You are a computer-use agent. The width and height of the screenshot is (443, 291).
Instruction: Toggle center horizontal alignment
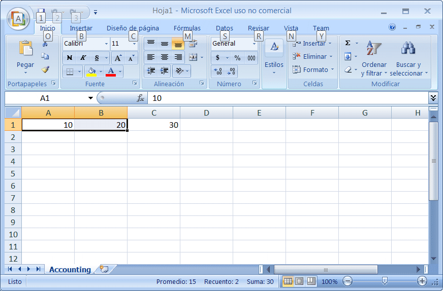(x=165, y=57)
